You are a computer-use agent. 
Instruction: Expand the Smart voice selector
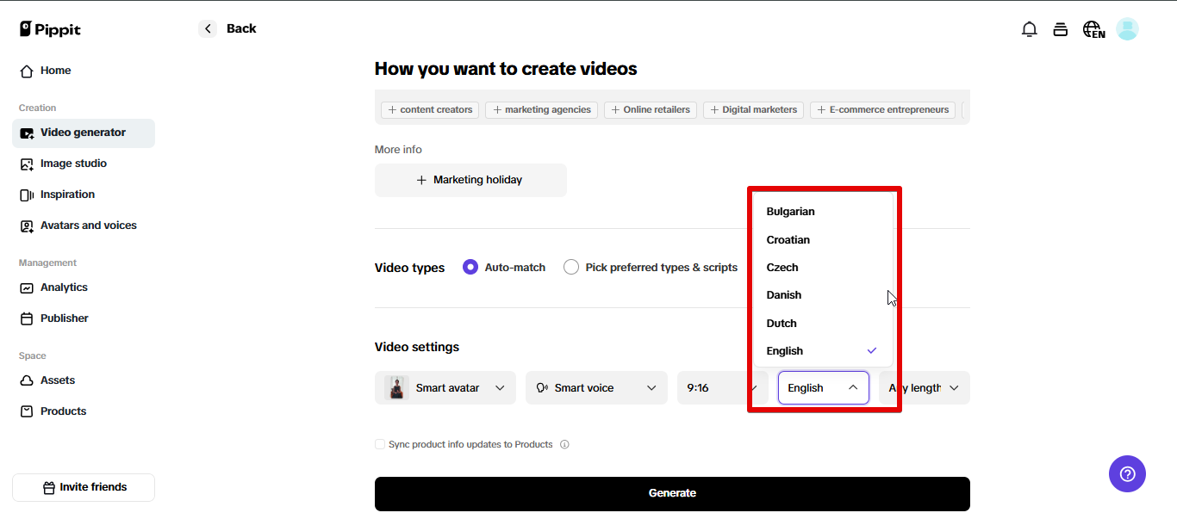click(595, 387)
